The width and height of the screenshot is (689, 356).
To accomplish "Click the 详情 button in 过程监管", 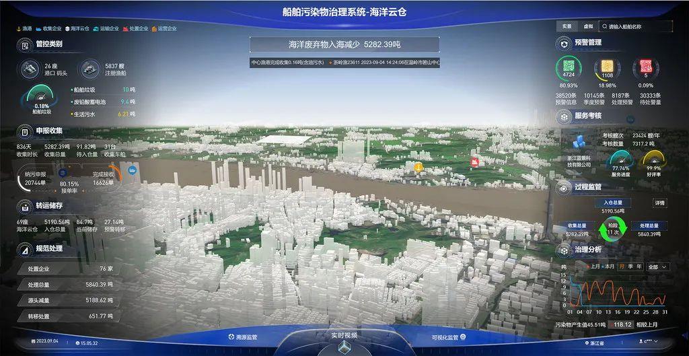I will click(659, 203).
